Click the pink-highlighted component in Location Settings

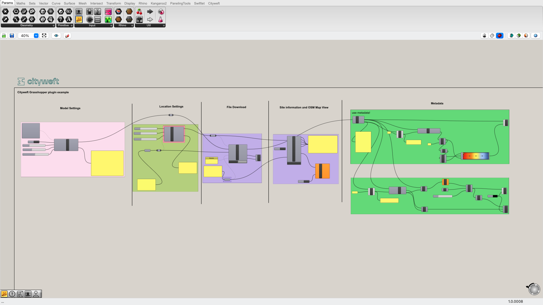pos(174,134)
